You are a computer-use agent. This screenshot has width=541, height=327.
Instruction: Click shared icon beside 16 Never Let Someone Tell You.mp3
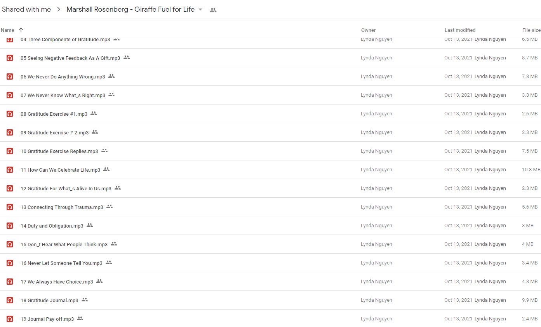109,263
